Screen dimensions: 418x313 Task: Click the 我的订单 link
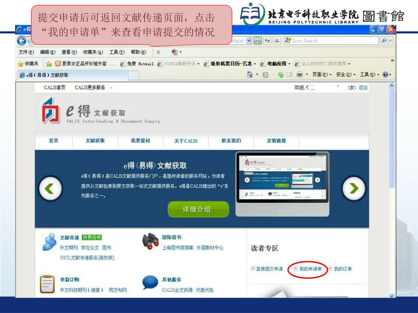click(x=342, y=269)
